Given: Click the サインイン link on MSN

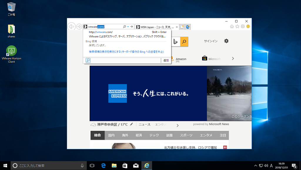Looking at the screenshot, I should click(x=210, y=41).
